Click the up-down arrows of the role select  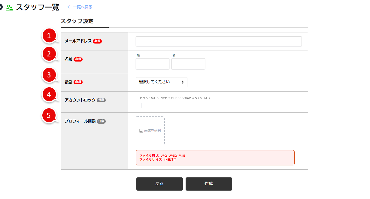(x=183, y=82)
